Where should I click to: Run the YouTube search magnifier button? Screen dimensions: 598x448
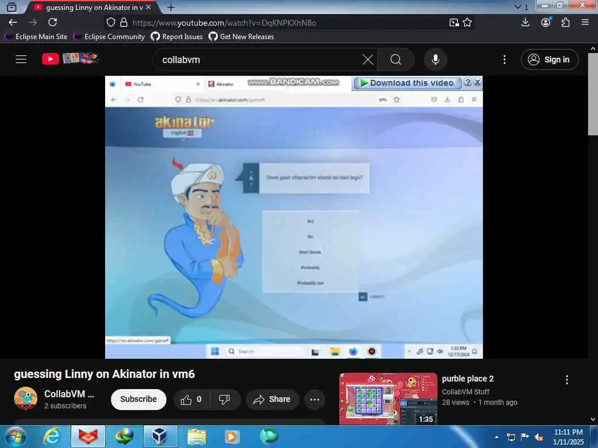(x=396, y=60)
